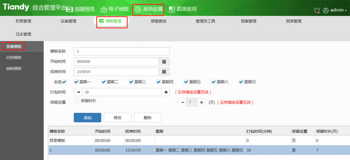The image size is (350, 160).
Task: Switch to 设备管理 tab
Action: pos(69,21)
